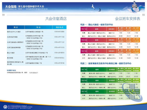Click the 会议班车安排表 page heading
This screenshot has height=110, width=147.
[127, 19]
